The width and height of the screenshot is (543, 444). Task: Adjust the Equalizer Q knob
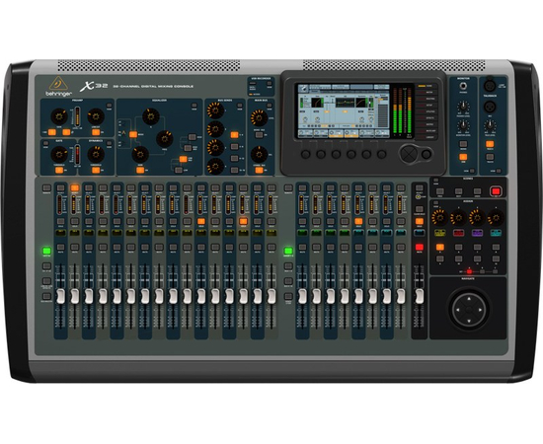(151, 116)
